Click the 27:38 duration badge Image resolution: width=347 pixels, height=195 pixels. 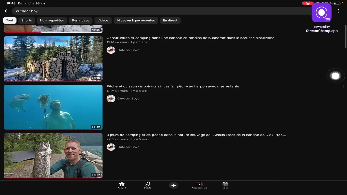(96, 78)
